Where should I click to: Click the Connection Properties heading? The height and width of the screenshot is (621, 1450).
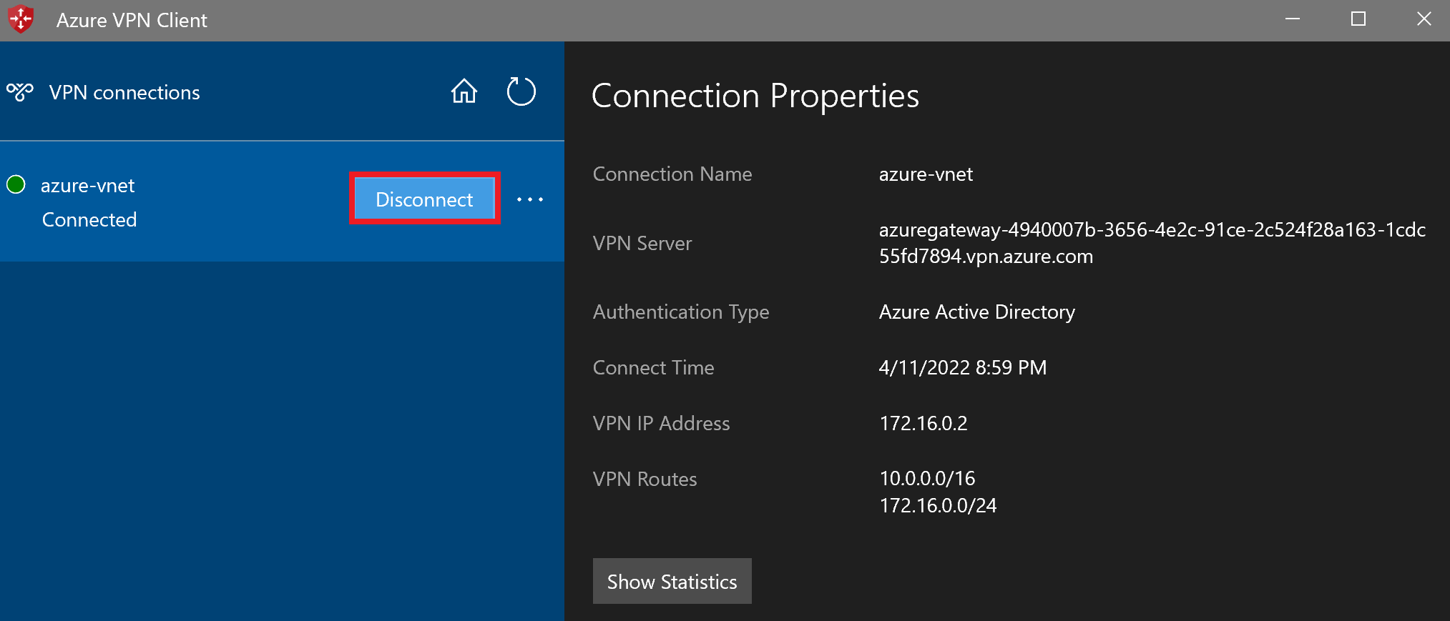755,96
